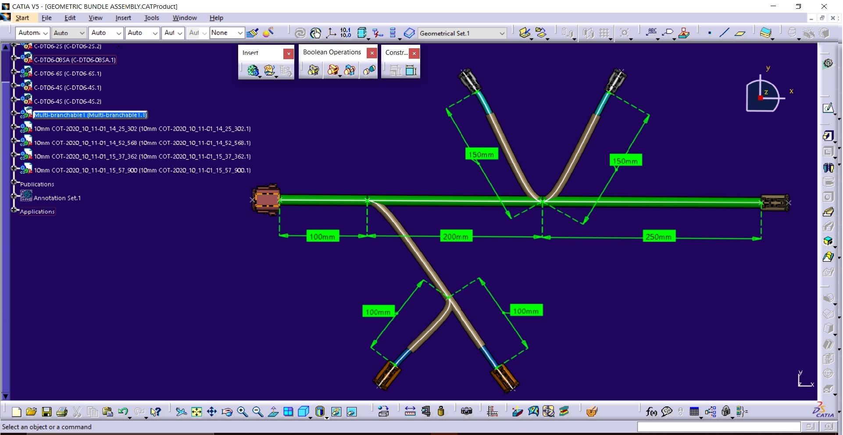Click the Fit All In icon
Viewport: 843px width, 435px height.
[196, 411]
